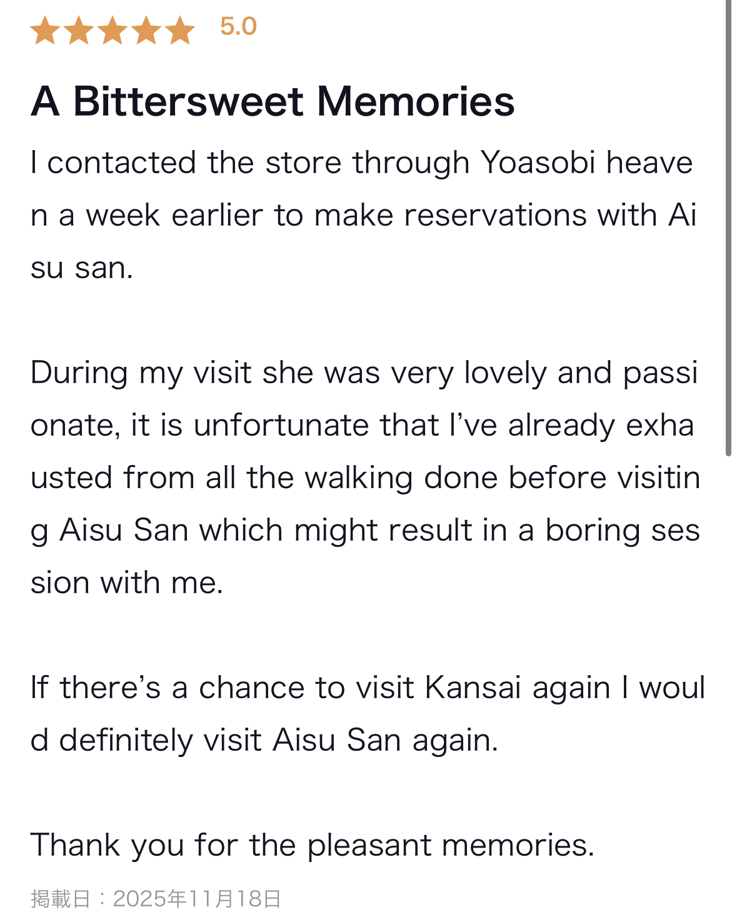Click the fourth orange rating star
The height and width of the screenshot is (922, 737).
coord(146,30)
